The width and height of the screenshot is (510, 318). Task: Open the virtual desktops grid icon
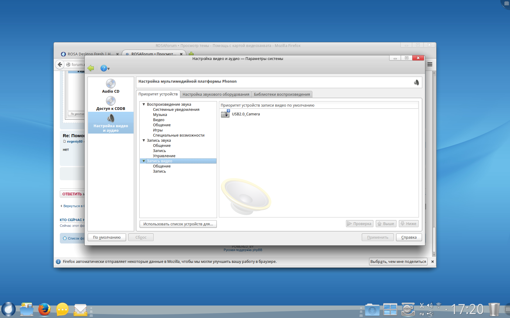click(x=390, y=310)
